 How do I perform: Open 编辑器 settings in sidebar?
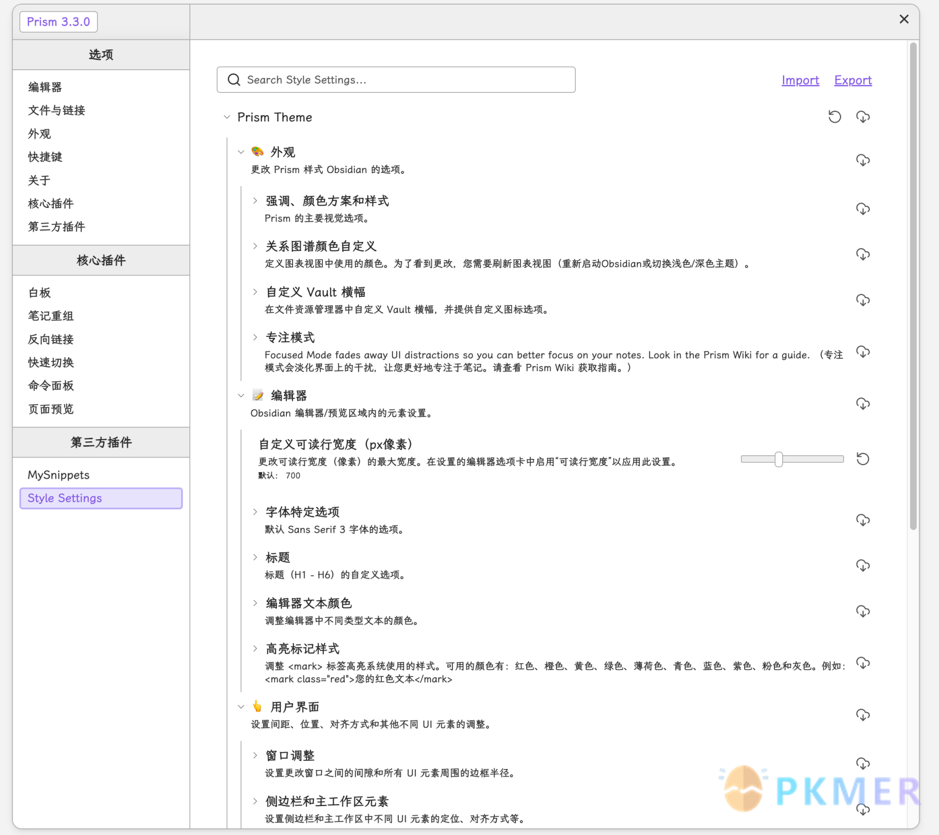click(x=101, y=87)
